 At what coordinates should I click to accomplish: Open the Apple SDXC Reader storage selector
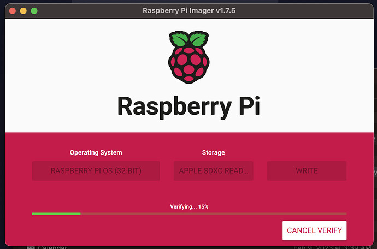point(213,171)
